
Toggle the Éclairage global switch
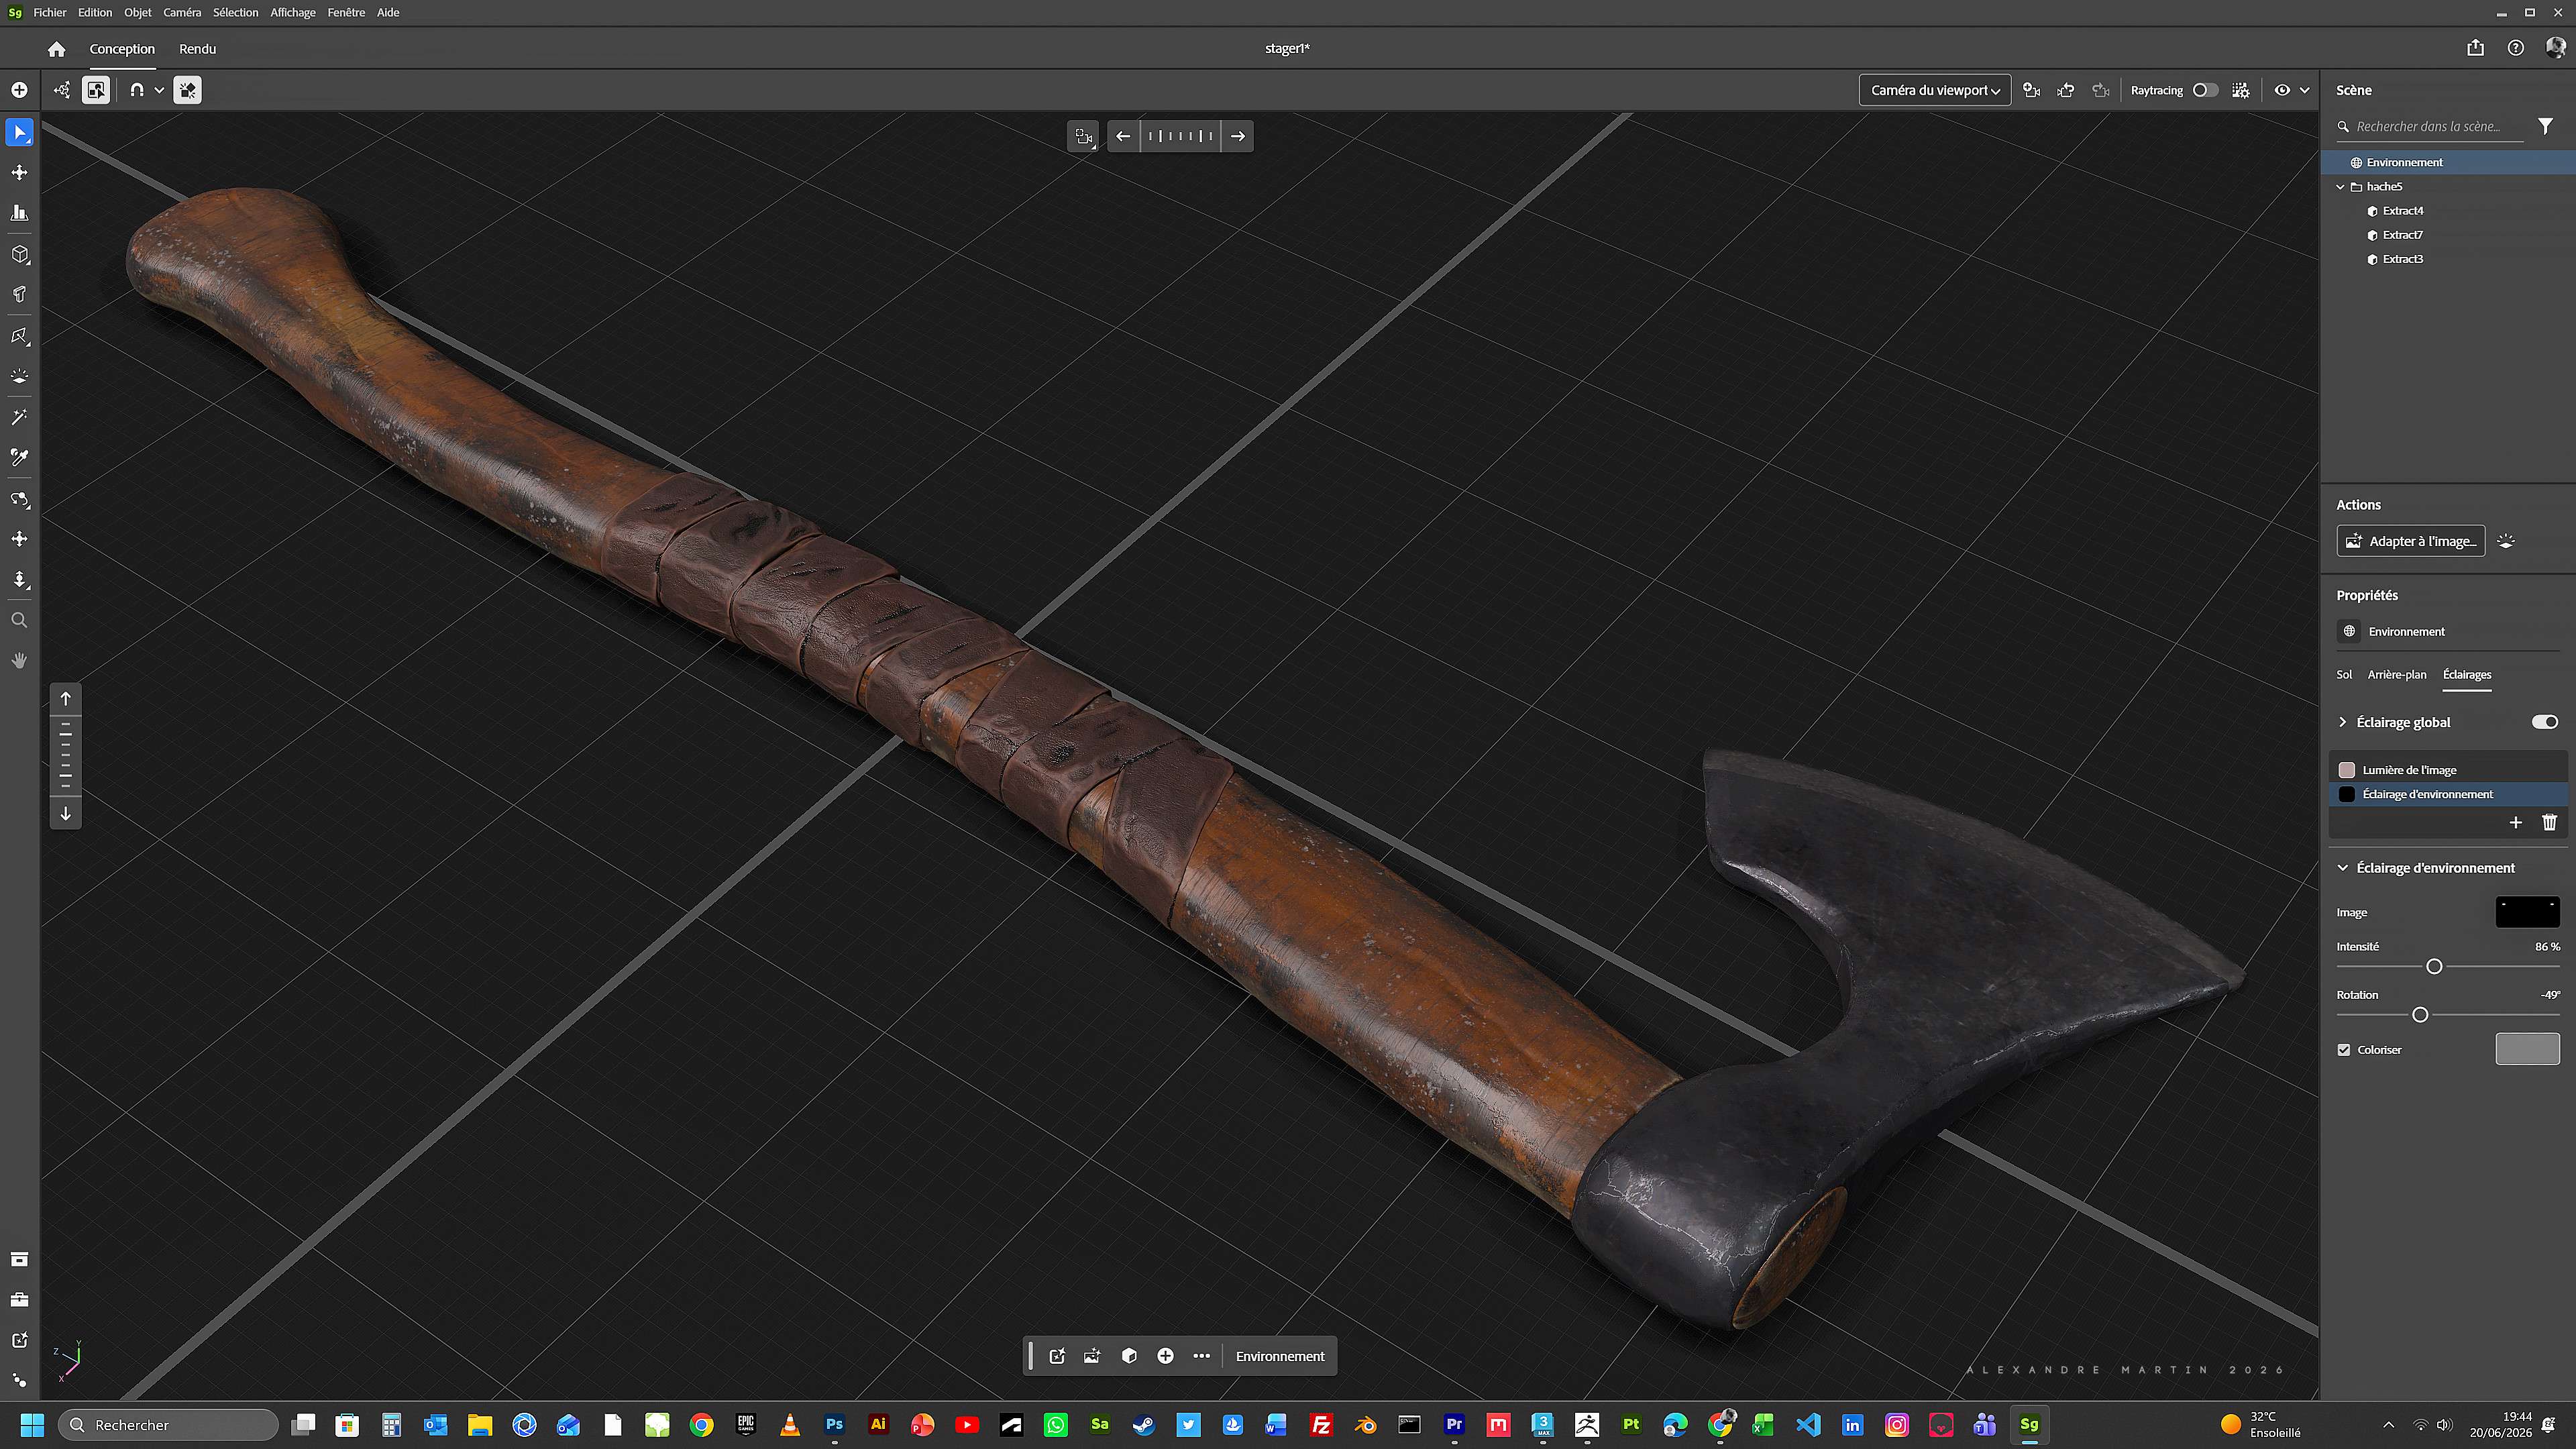click(2544, 722)
